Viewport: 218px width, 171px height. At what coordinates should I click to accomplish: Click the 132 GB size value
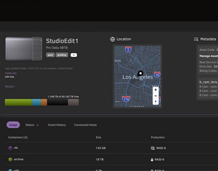click(x=101, y=148)
